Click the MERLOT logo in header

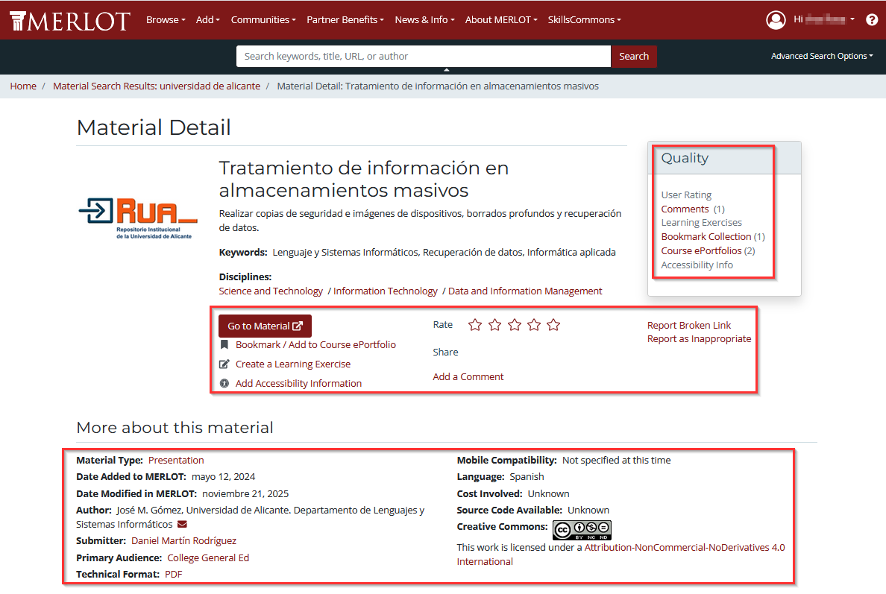pyautogui.click(x=70, y=20)
